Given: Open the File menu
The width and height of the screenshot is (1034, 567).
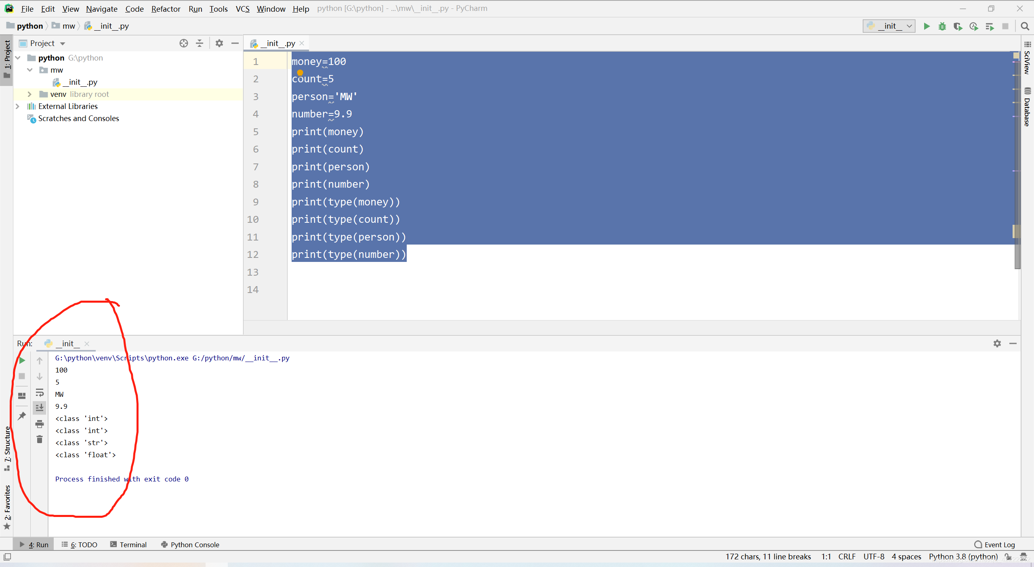Looking at the screenshot, I should pos(27,9).
